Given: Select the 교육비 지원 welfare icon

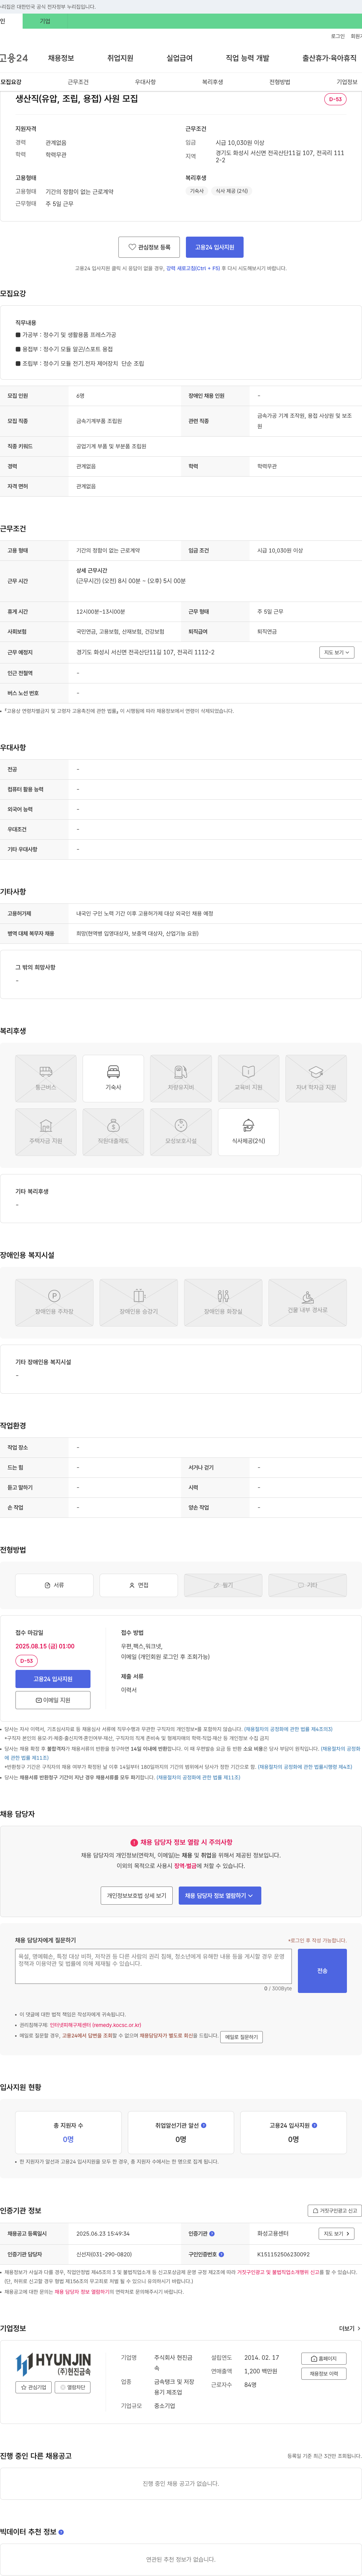Looking at the screenshot, I should click(248, 1078).
